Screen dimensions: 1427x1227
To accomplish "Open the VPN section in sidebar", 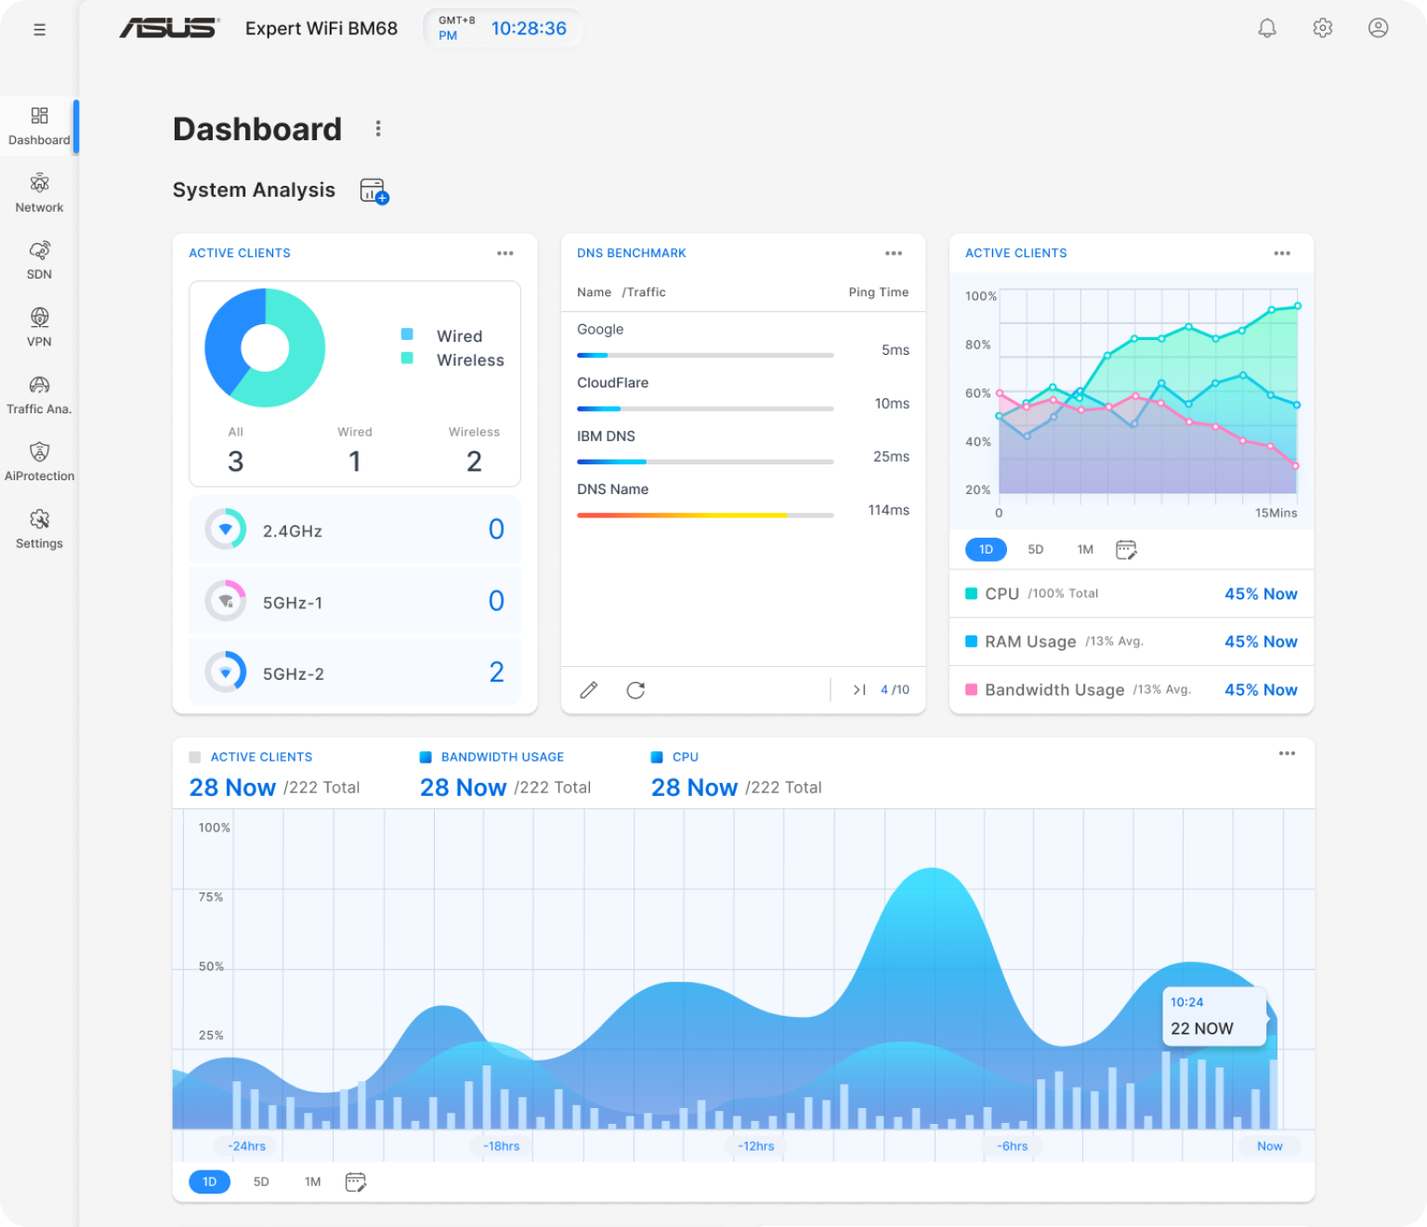I will (x=39, y=327).
